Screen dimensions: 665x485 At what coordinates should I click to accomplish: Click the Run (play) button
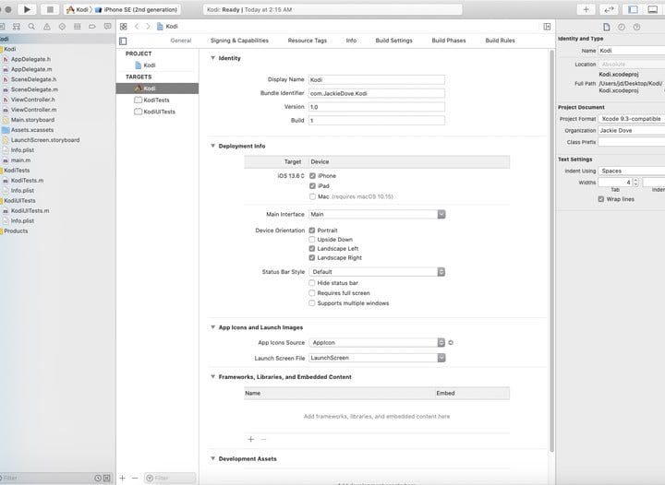click(27, 9)
